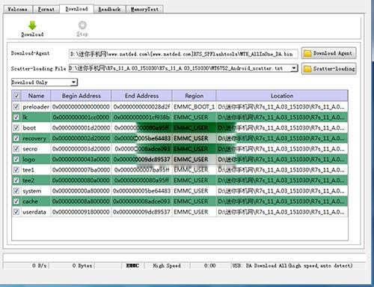Select the system partition row location
The image size is (374, 287).
coord(282,191)
